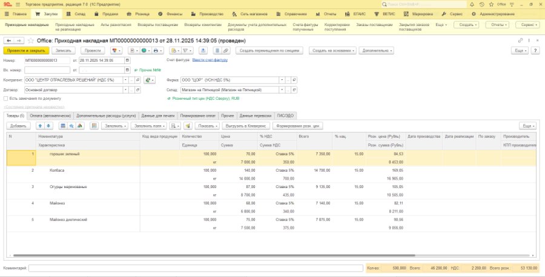Screen dimensions: 545x277
Task: Go forward with the right arrow button
Action: (x=19, y=41)
